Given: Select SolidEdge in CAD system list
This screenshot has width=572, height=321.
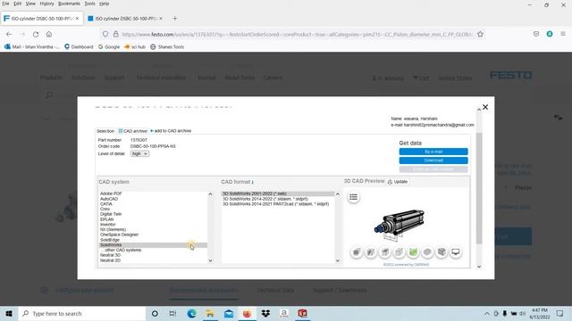Looking at the screenshot, I should (x=109, y=240).
